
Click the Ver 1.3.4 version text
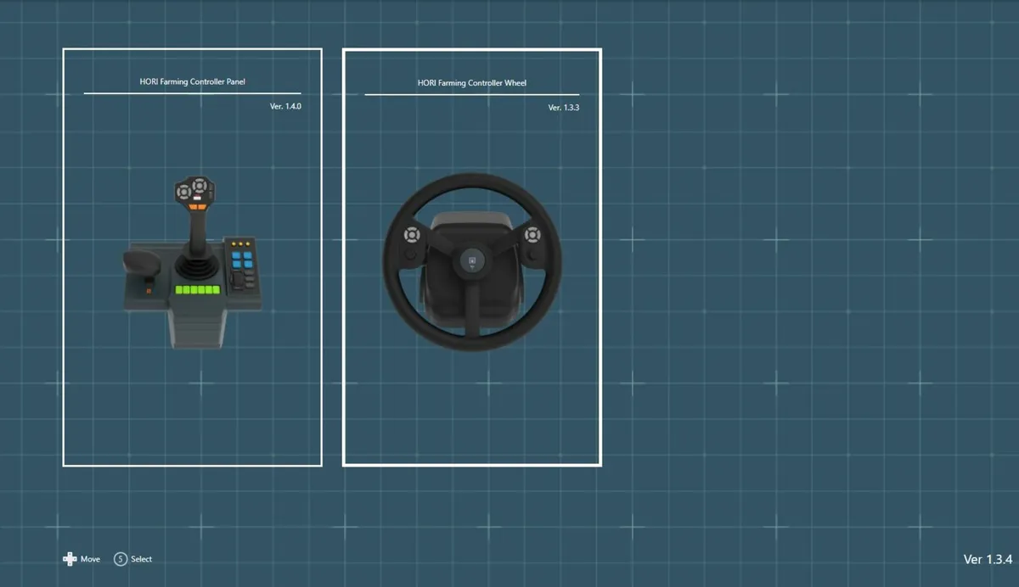(x=988, y=560)
